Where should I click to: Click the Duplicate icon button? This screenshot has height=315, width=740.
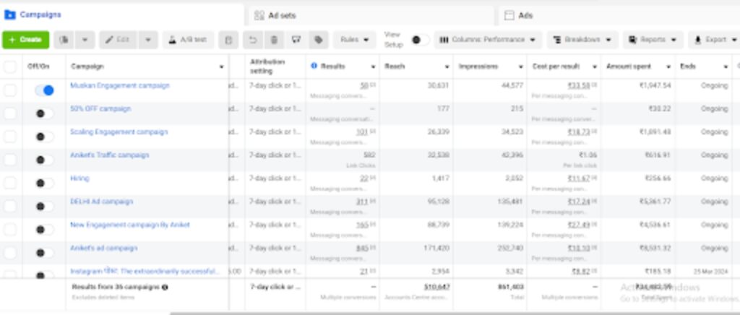tap(64, 40)
